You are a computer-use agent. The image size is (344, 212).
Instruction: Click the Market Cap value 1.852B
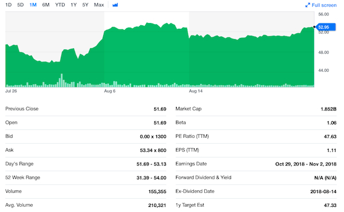(329, 109)
